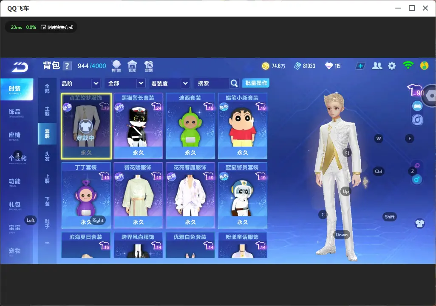This screenshot has height=306, width=436.
Task: Expand the 着装度 sort dropdown
Action: coord(170,83)
